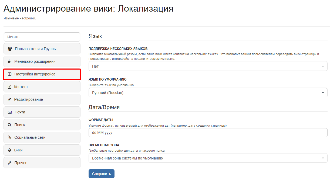330x184 pixels.
Task: Focus the Искать... search field
Action: pos(42,37)
